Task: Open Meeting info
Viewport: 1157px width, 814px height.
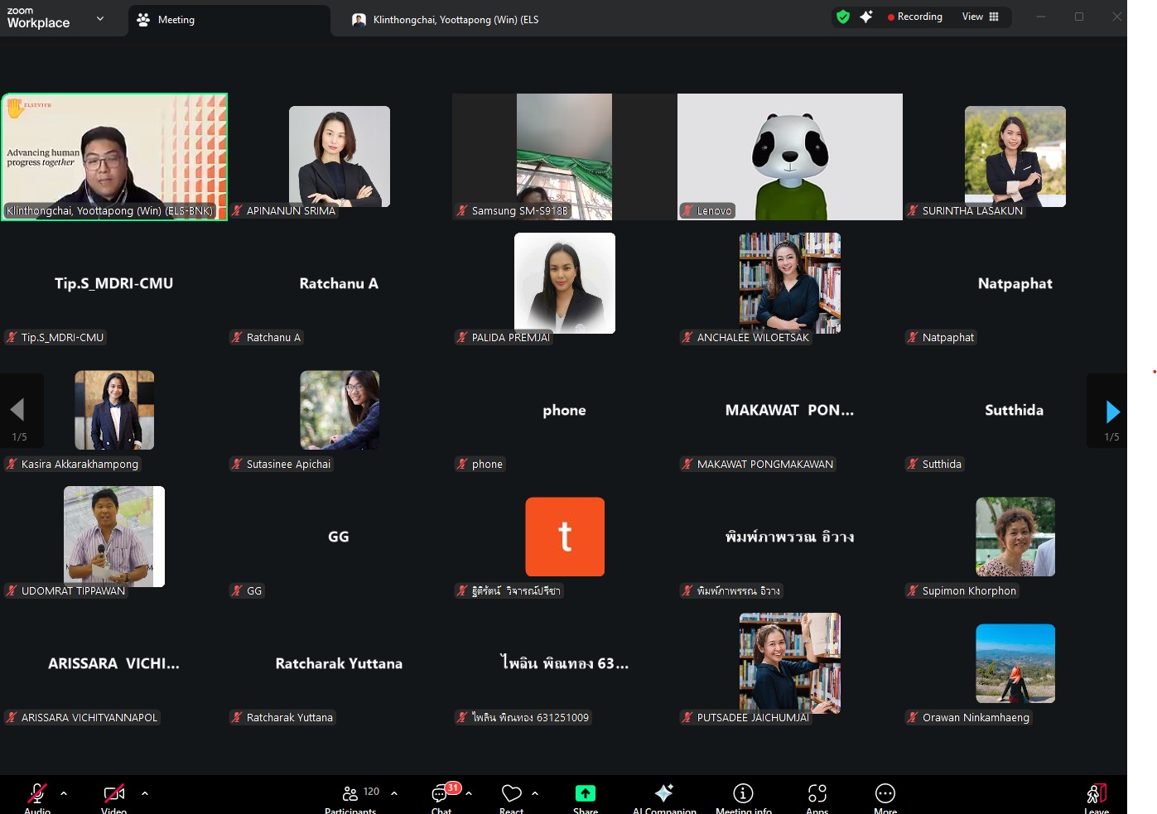Action: [x=743, y=794]
